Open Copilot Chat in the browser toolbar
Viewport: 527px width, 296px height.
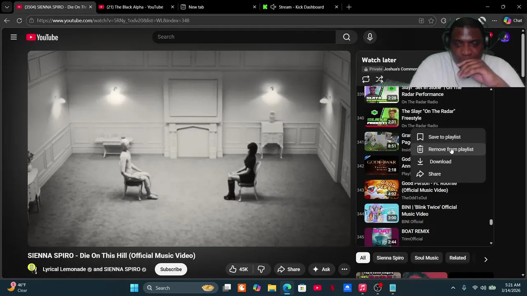click(x=513, y=21)
